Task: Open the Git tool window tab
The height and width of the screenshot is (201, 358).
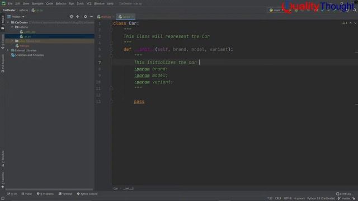Action: point(12,194)
